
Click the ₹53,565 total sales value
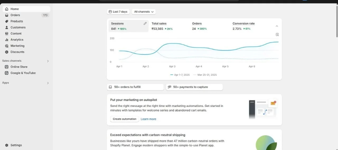[157, 29]
